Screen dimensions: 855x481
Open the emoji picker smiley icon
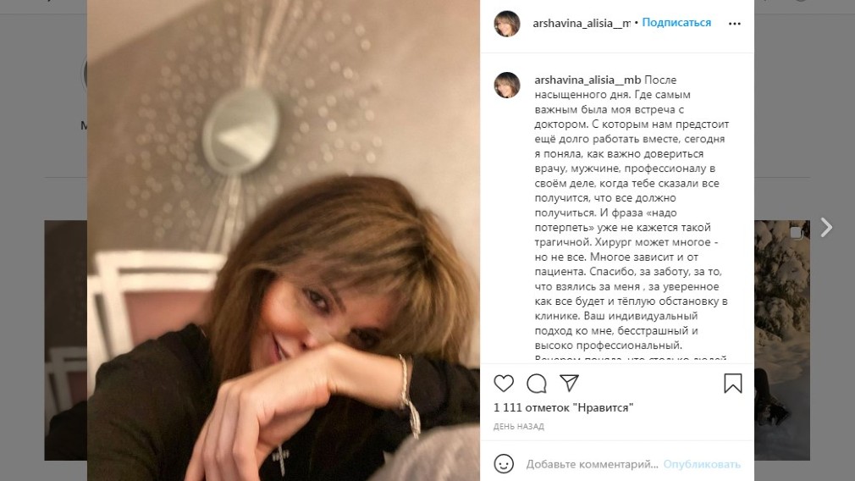click(x=504, y=464)
